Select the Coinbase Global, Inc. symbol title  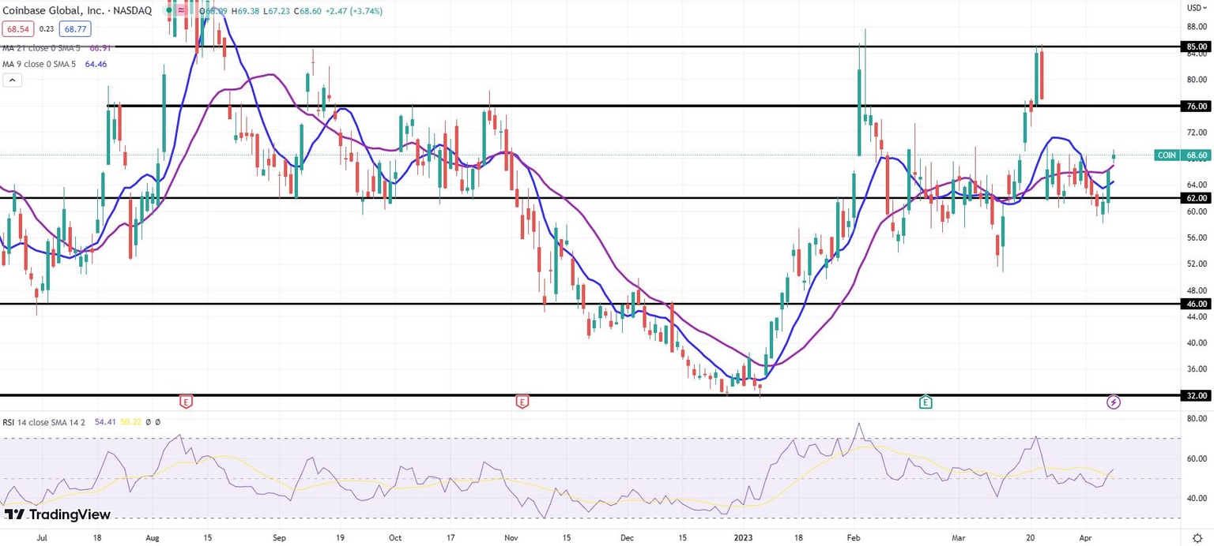coord(77,11)
